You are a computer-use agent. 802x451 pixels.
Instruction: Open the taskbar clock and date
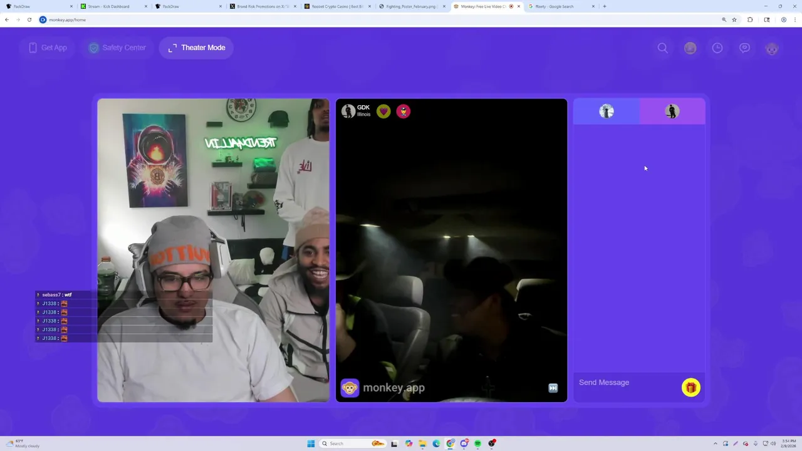788,443
